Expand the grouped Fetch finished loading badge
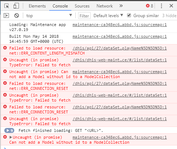The height and width of the screenshot is (149, 177). point(9,130)
